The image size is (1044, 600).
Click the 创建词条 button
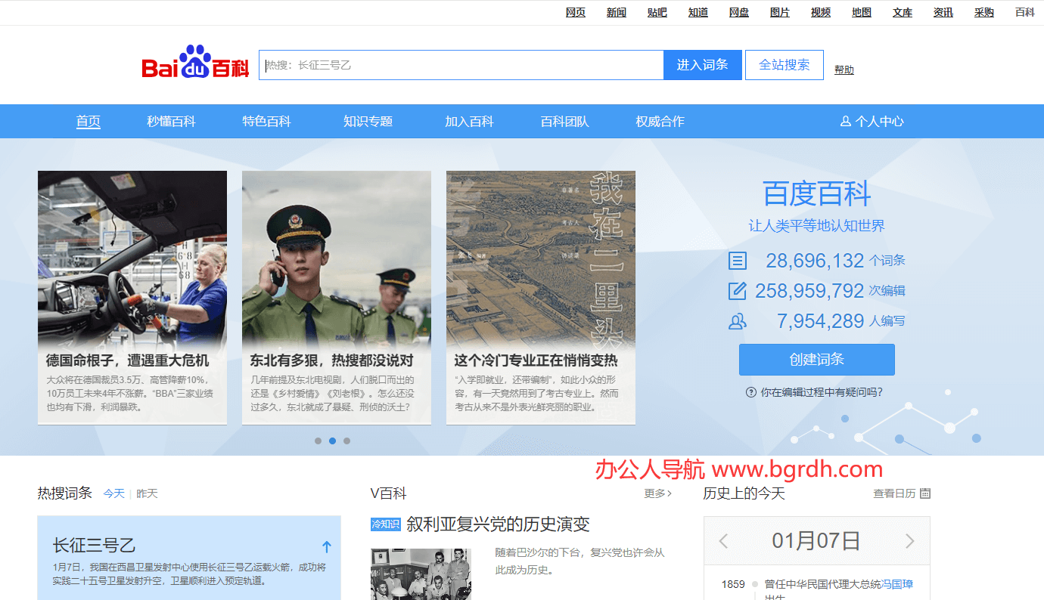point(816,360)
